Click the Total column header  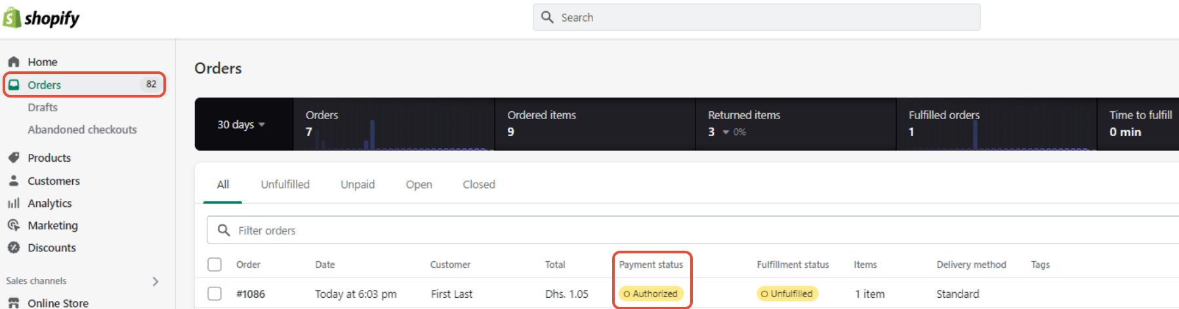pos(555,264)
